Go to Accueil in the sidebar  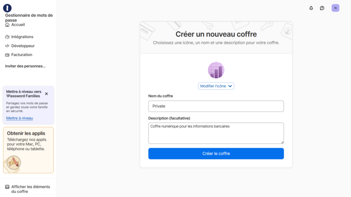[18, 25]
